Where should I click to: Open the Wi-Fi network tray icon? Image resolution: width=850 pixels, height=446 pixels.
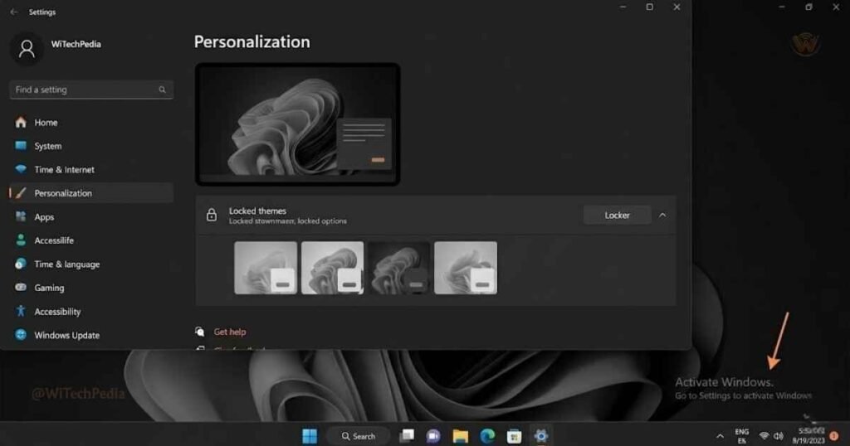tap(764, 436)
